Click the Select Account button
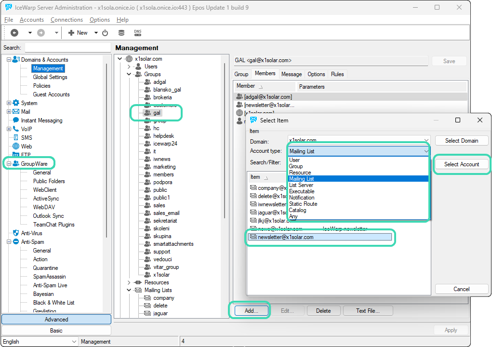 coord(462,164)
